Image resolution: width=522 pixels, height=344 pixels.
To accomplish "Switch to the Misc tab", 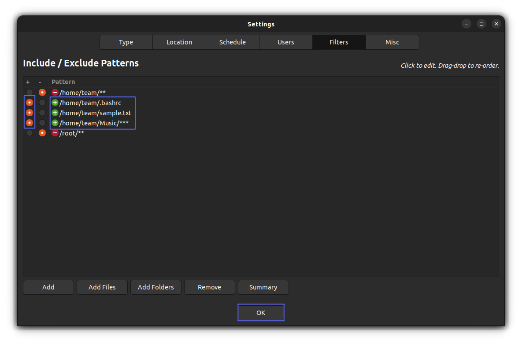I will click(x=392, y=42).
